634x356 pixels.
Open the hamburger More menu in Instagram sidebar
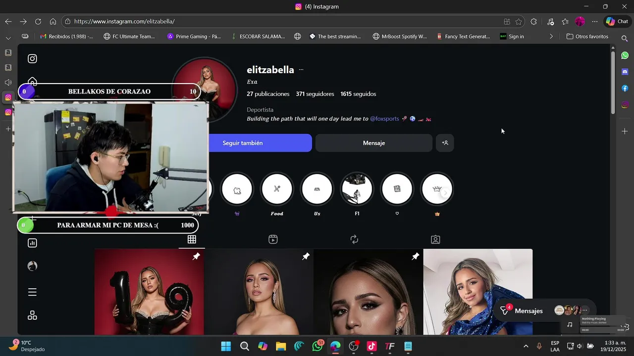(32, 292)
